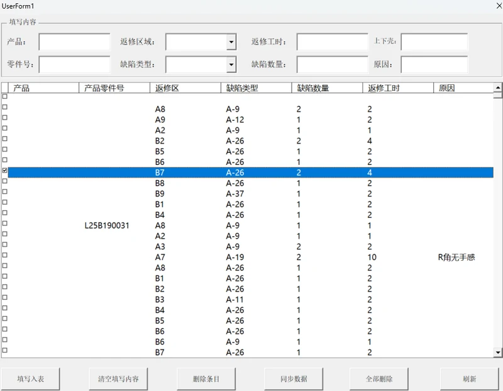Focus the 产品 input field
This screenshot has height=391, width=503.
(x=74, y=42)
